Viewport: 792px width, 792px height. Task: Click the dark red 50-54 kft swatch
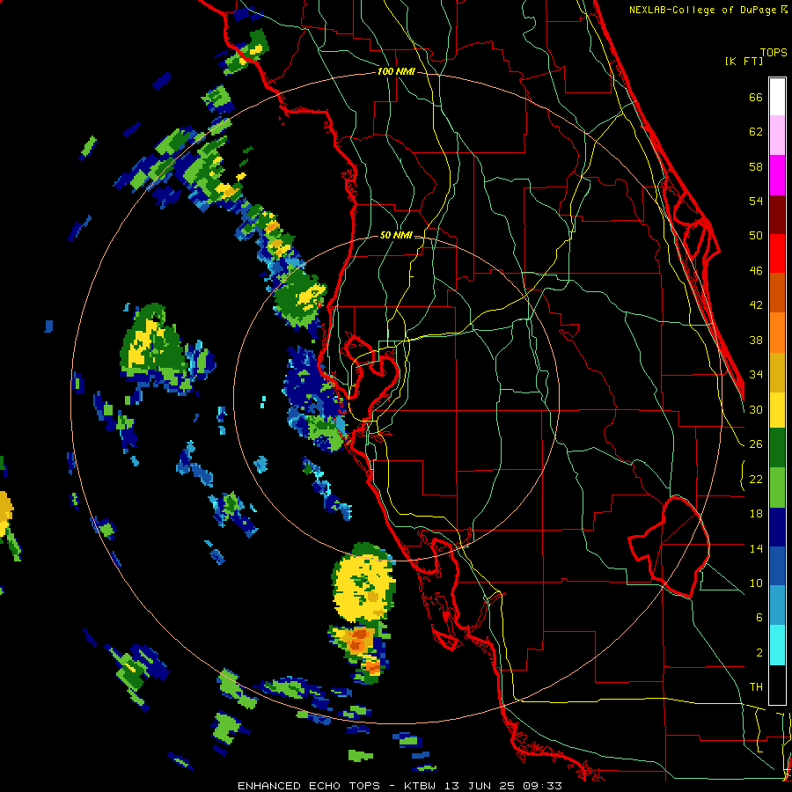(777, 214)
